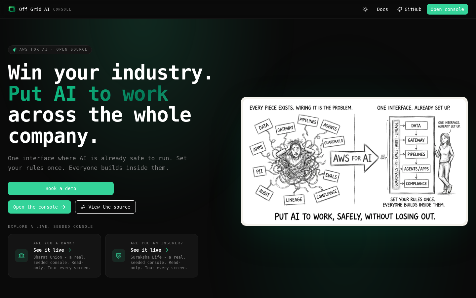The width and height of the screenshot is (476, 298).
Task: Toggle the light/dark theme sun icon
Action: (365, 9)
